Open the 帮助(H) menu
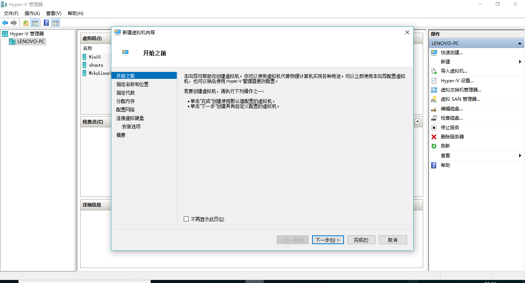Screen dimensions: 525x283 click(75, 13)
